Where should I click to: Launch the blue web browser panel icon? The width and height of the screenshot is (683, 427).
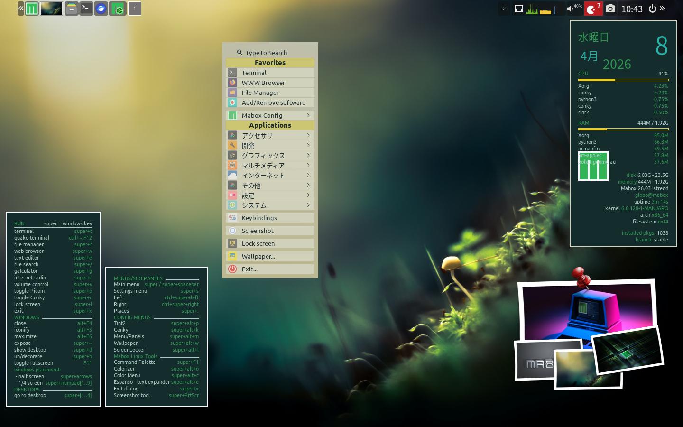coord(101,9)
